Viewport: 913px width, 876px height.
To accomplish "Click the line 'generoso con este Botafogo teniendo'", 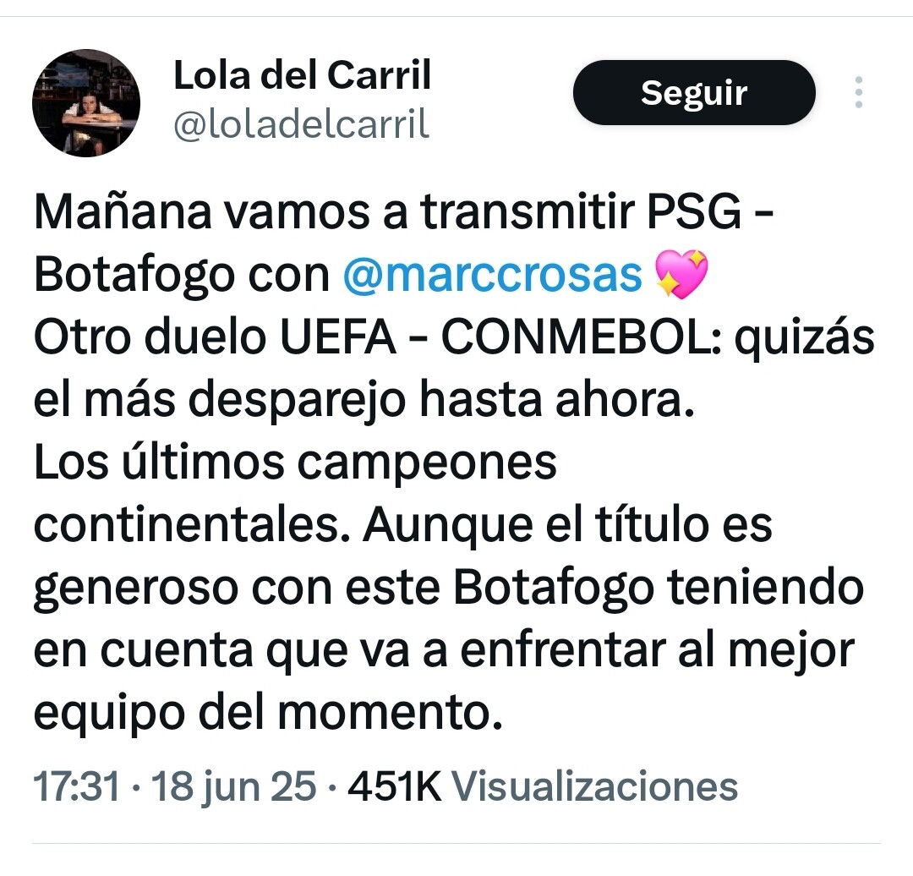I will click(x=449, y=589).
